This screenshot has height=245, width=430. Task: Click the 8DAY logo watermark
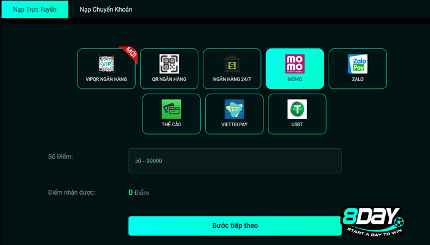pos(373,222)
